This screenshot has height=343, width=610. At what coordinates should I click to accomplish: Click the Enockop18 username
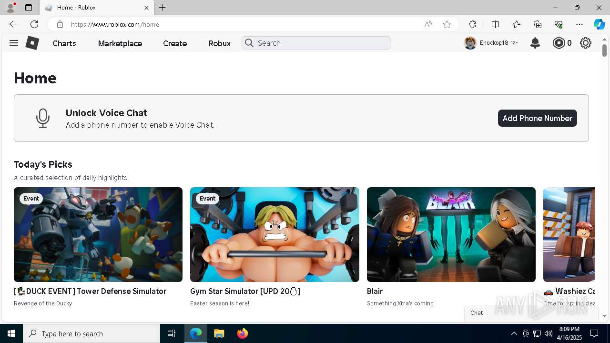tap(494, 43)
